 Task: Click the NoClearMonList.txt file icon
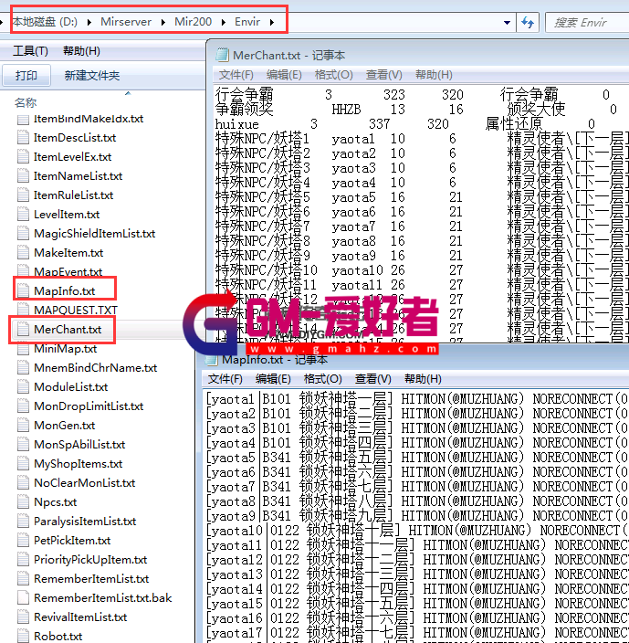[x=24, y=483]
